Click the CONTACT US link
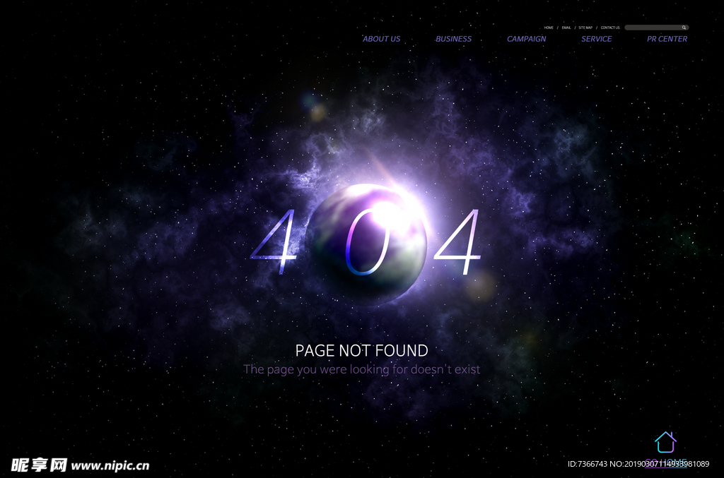Viewport: 724px width, 478px height. (610, 28)
